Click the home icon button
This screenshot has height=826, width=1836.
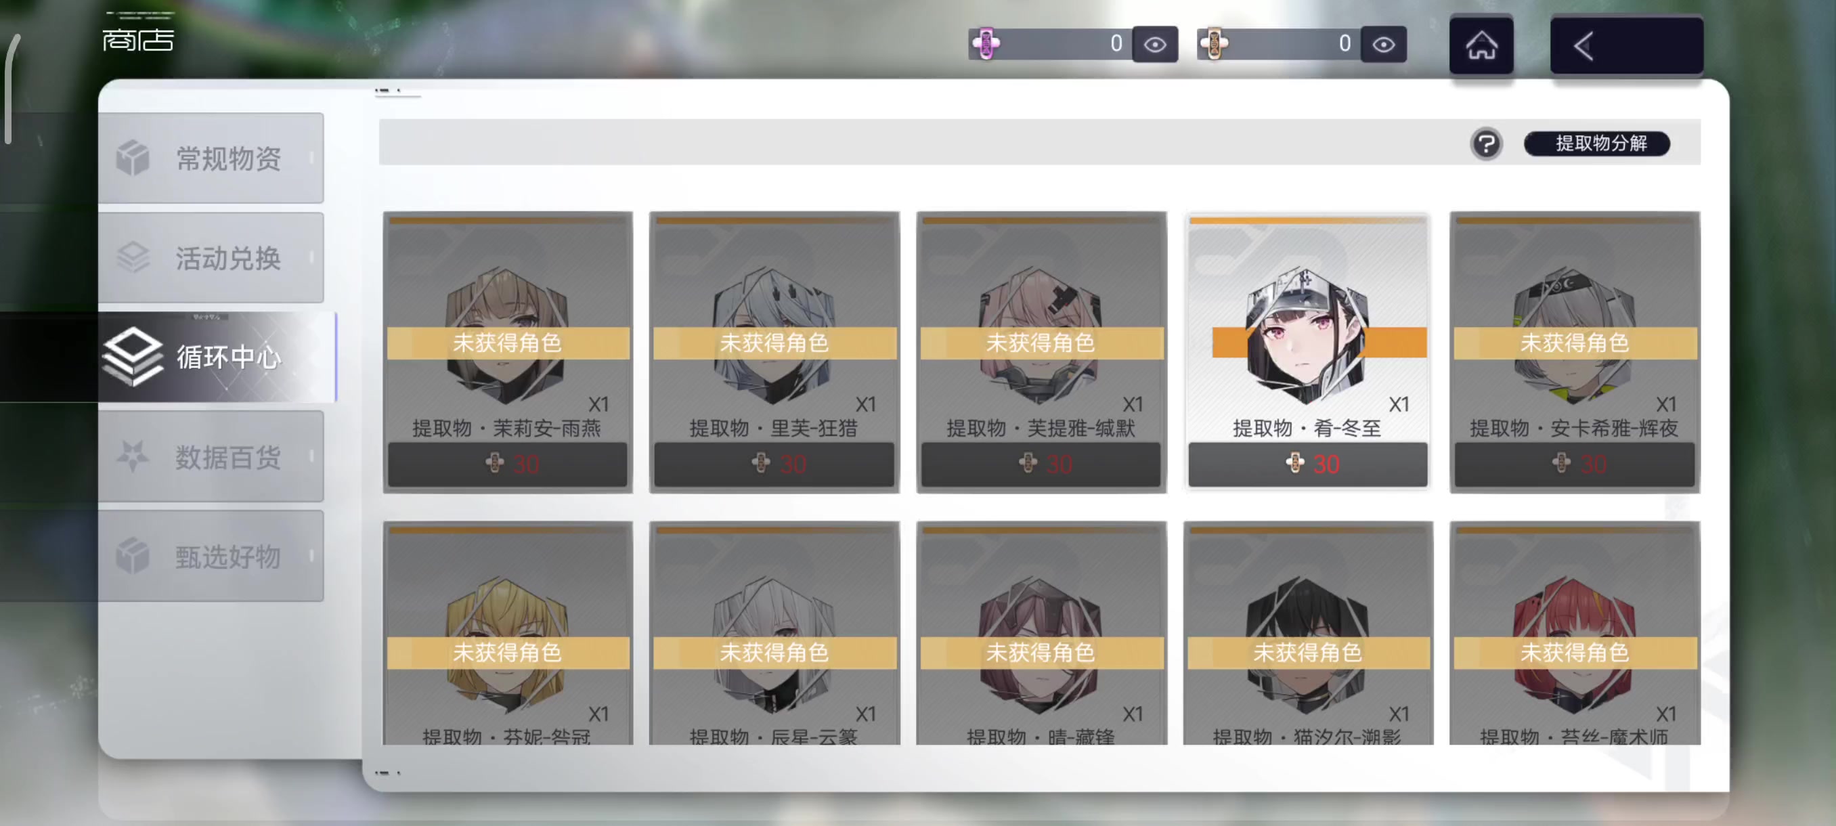[1481, 45]
